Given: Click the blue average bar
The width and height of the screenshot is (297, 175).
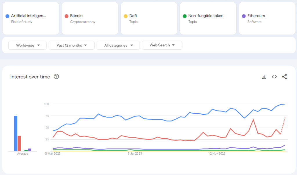Looking at the screenshot, I should point(16,133).
